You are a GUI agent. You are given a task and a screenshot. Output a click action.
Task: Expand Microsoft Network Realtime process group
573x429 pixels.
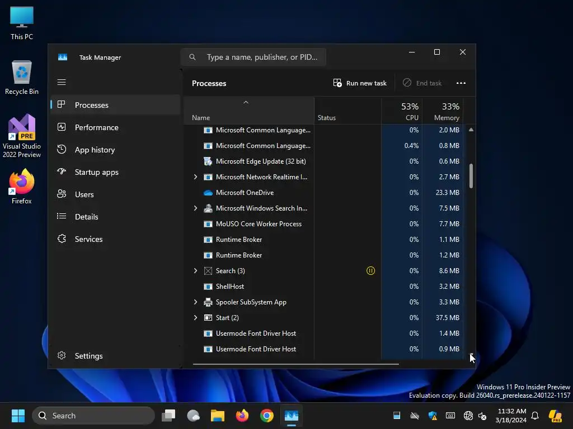195,177
